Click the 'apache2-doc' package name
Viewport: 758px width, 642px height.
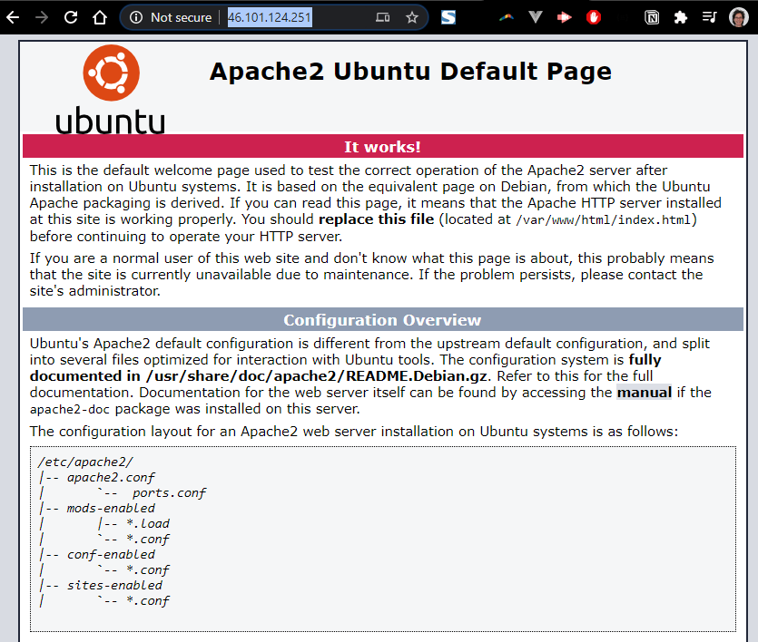[x=70, y=409]
